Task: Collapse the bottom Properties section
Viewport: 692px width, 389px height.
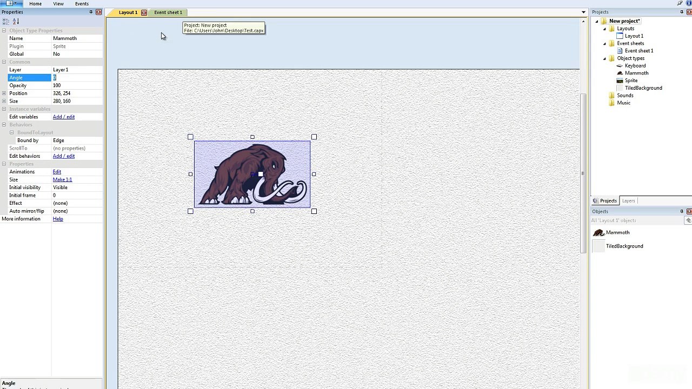Action: click(4, 164)
